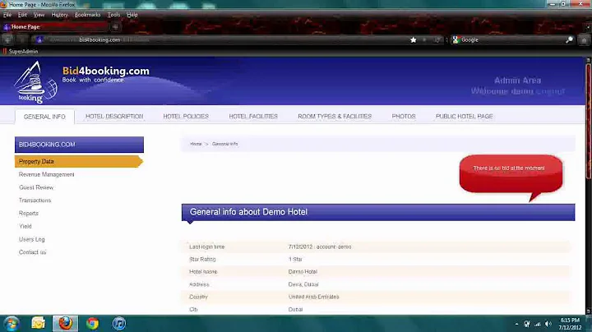Click the volume speaker tray icon

click(x=548, y=324)
